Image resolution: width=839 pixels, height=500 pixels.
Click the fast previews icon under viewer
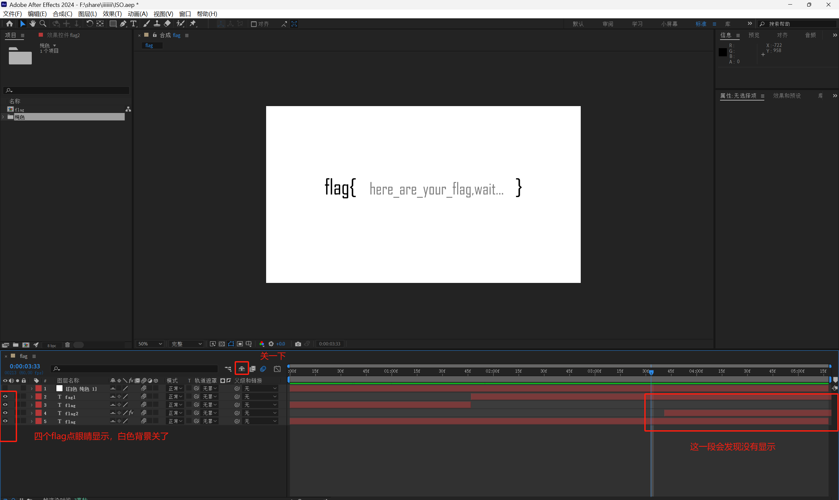(x=213, y=344)
